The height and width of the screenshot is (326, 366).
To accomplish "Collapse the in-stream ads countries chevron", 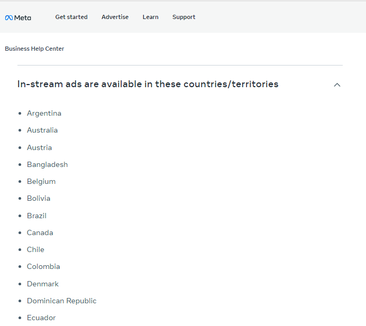I will click(337, 85).
